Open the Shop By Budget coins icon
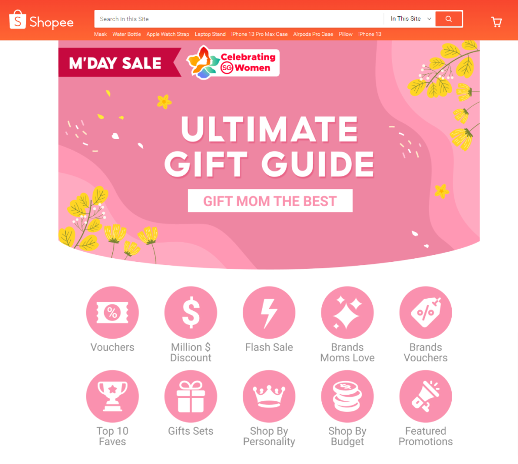This screenshot has width=518, height=464. [347, 396]
